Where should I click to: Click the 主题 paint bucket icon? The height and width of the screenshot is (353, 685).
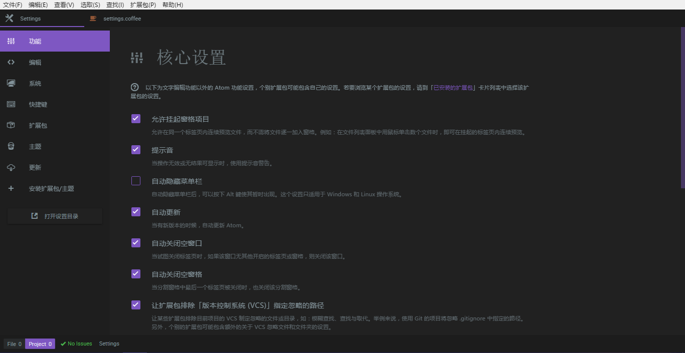click(11, 146)
